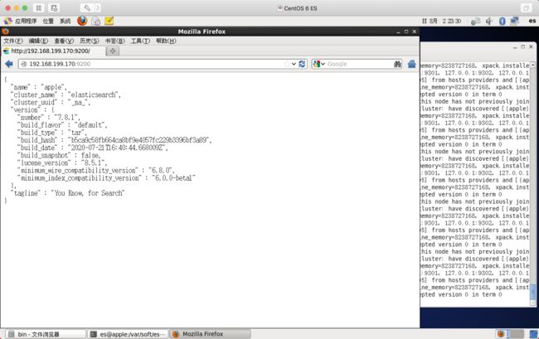Viewport: 539px width, 339px height.
Task: Click the date and clock in top panel
Action: [441, 22]
